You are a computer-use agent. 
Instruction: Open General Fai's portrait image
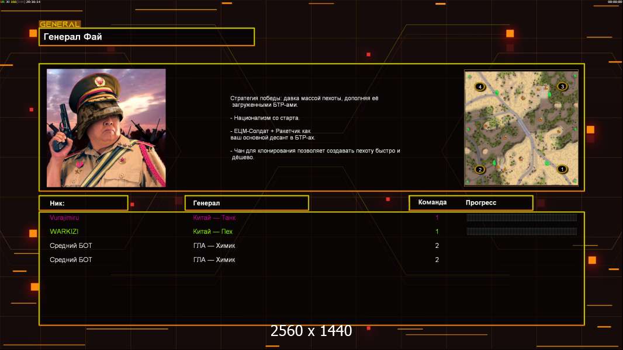[106, 128]
